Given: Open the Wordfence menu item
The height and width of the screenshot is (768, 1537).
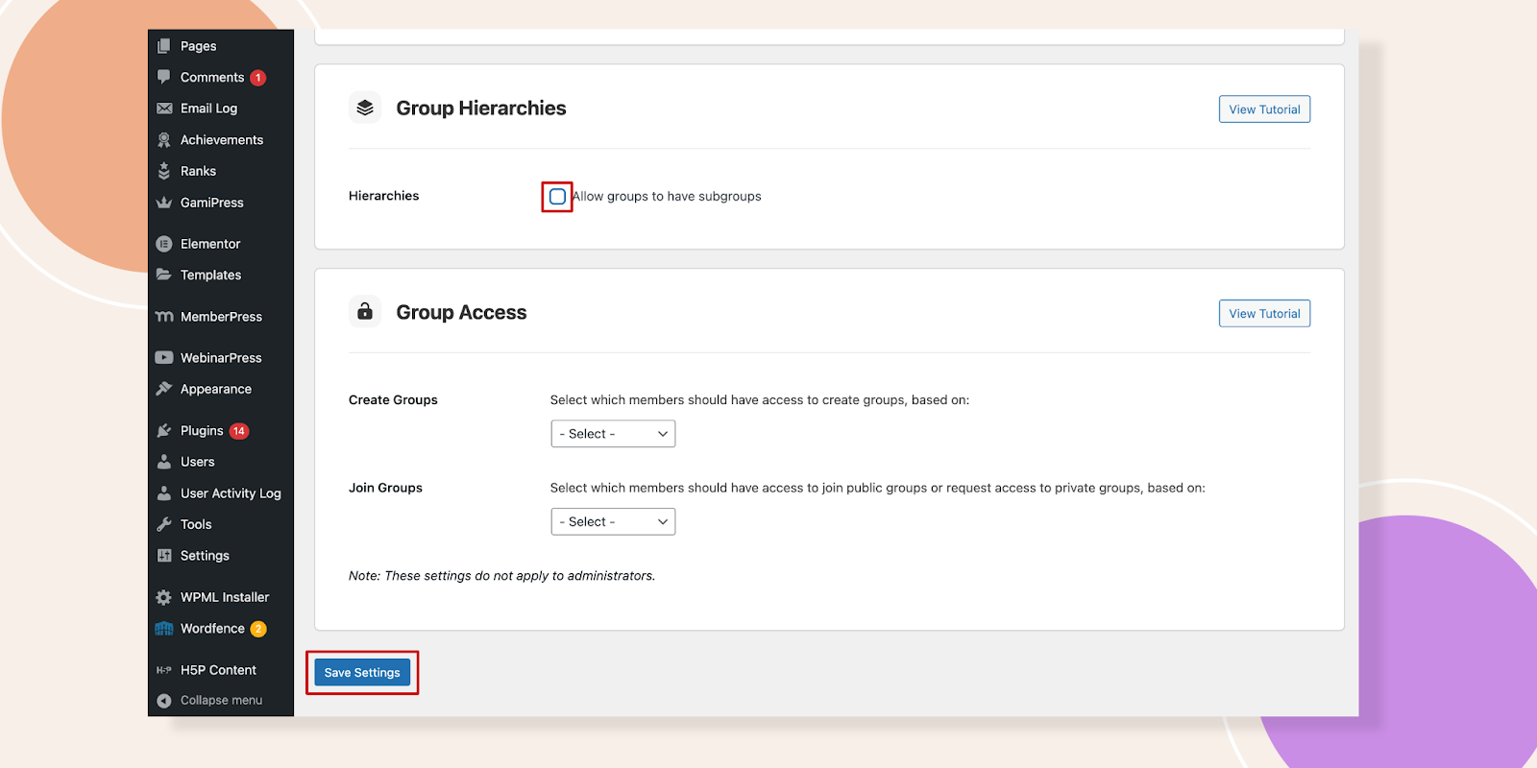Looking at the screenshot, I should (221, 629).
